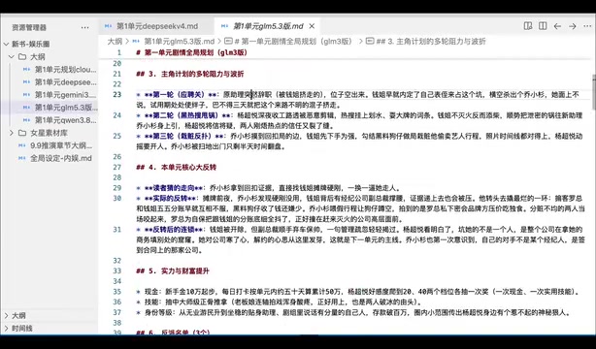The height and width of the screenshot is (349, 596).
Task: Click line number 33 in the gutter
Action: click(x=117, y=271)
